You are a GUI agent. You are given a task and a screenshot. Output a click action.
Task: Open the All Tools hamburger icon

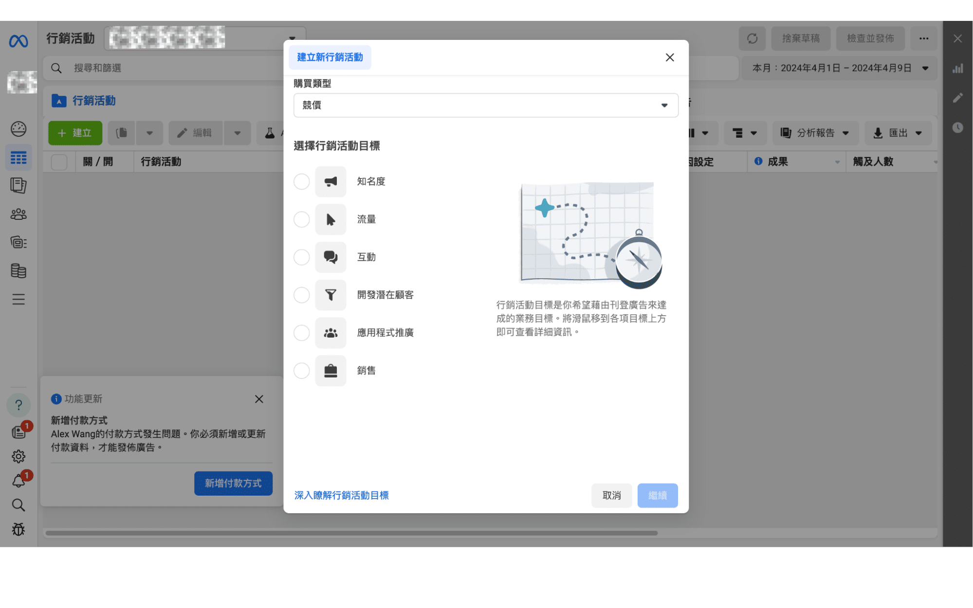tap(18, 299)
